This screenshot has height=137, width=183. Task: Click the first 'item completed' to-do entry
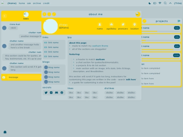150,68
